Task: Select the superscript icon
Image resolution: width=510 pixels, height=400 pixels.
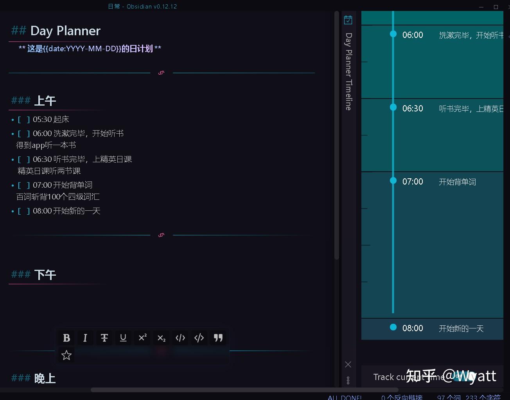Action: tap(142, 338)
